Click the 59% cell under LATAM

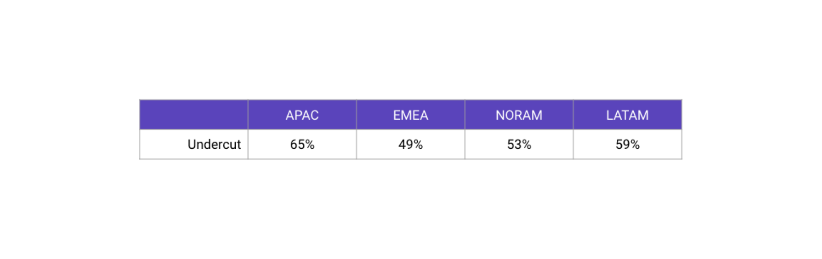pyautogui.click(x=628, y=144)
